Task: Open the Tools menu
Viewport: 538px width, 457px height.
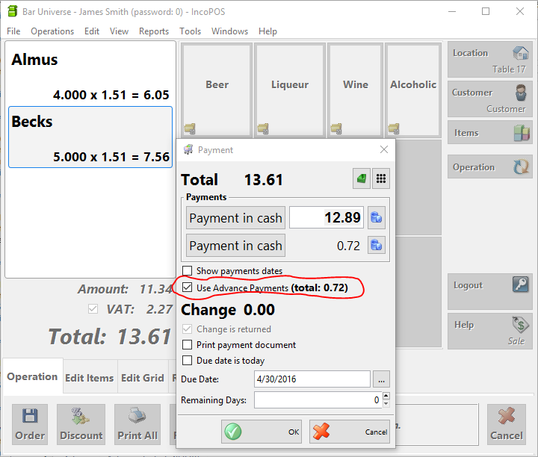Action: (190, 31)
